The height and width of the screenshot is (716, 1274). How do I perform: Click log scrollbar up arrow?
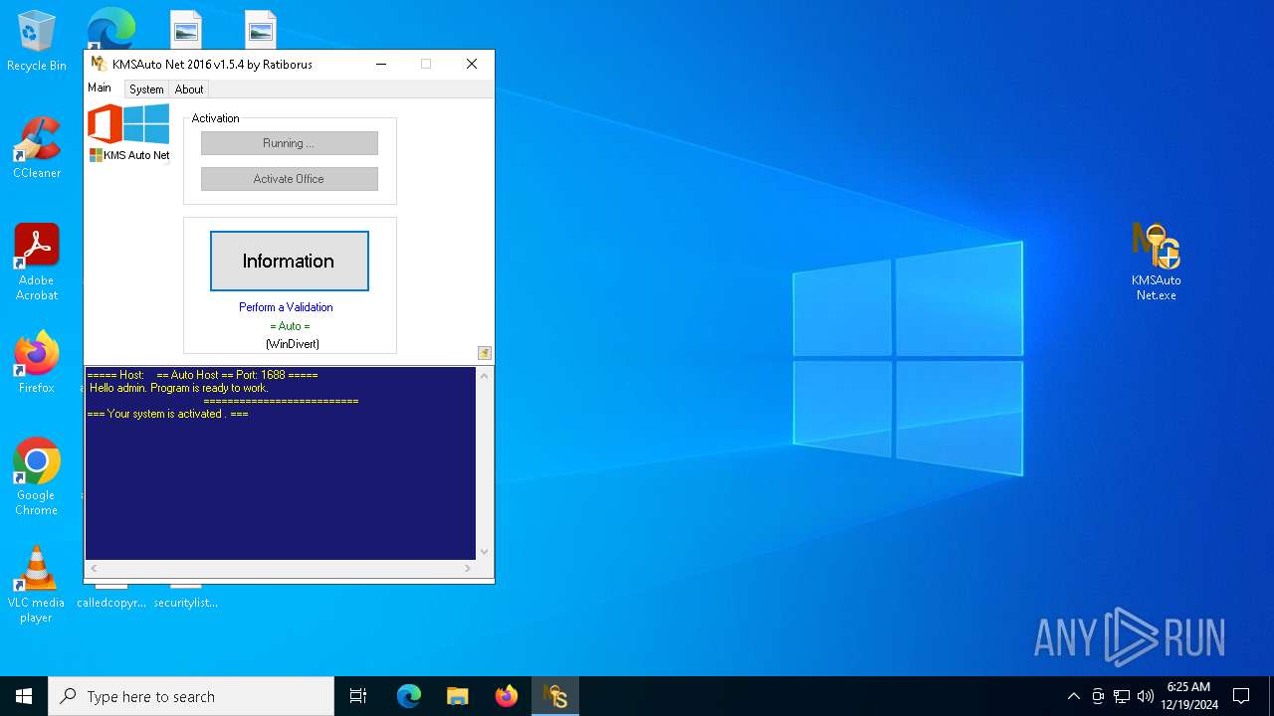485,376
